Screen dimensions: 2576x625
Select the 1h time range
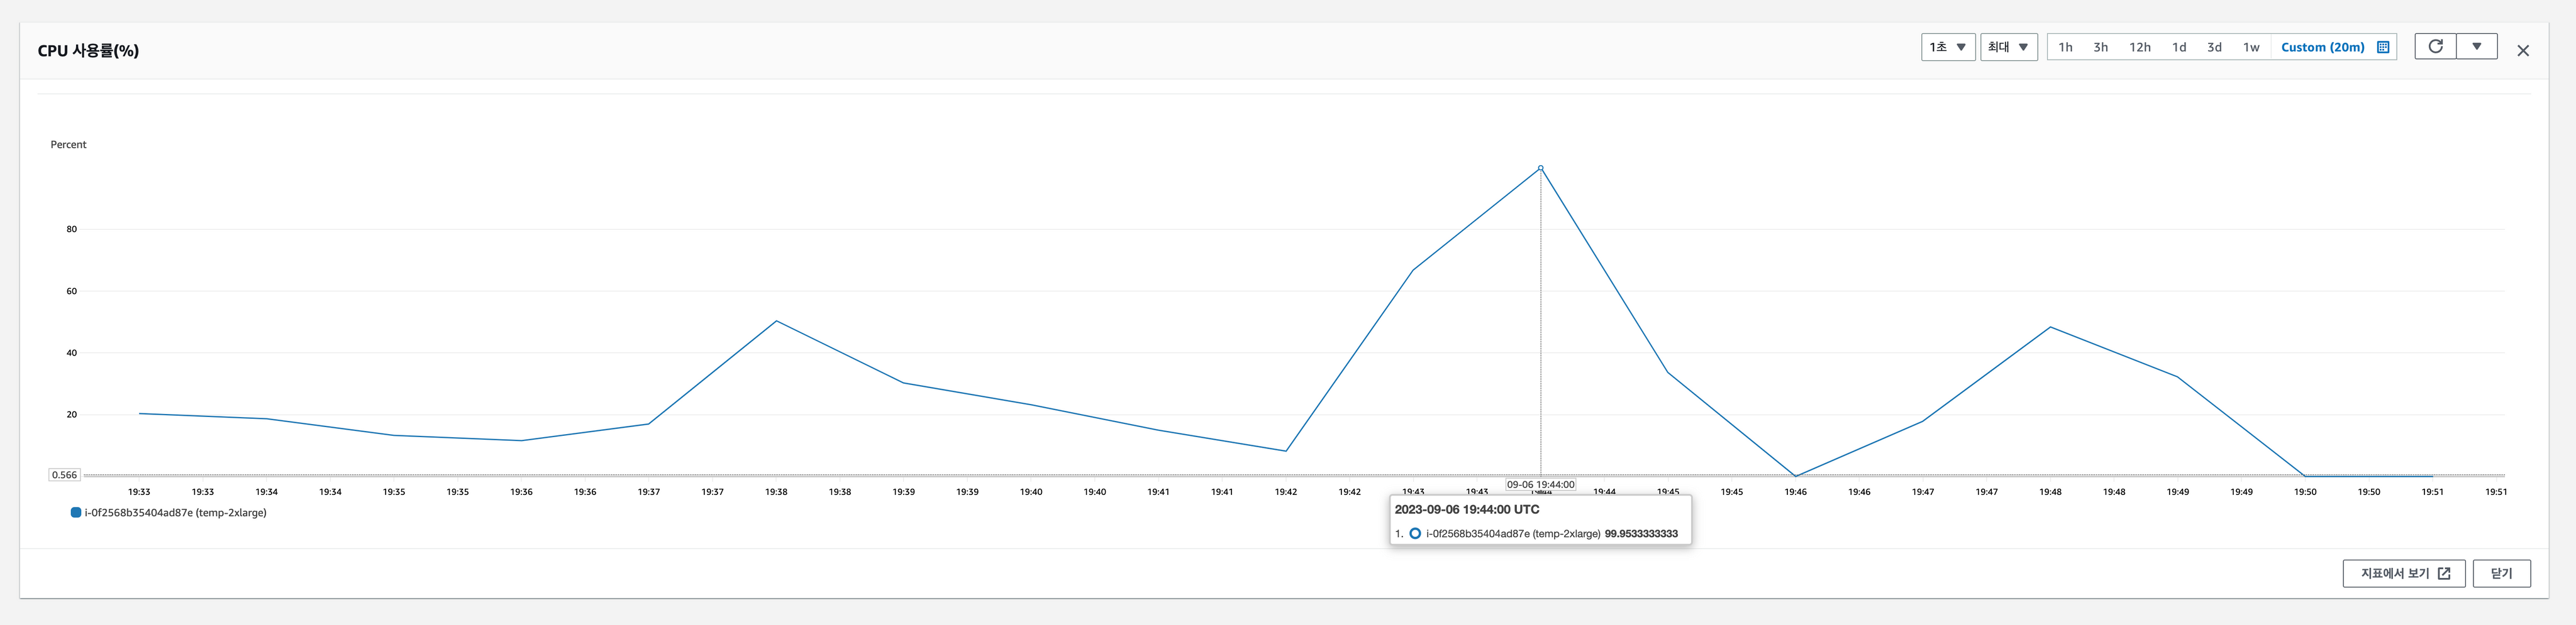pyautogui.click(x=2065, y=47)
